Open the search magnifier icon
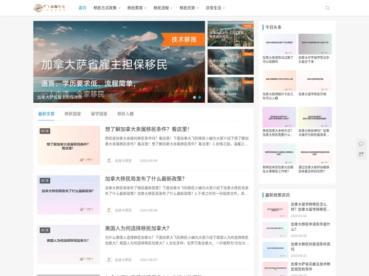Image resolution: width=369 pixels, height=276 pixels. pos(327,8)
